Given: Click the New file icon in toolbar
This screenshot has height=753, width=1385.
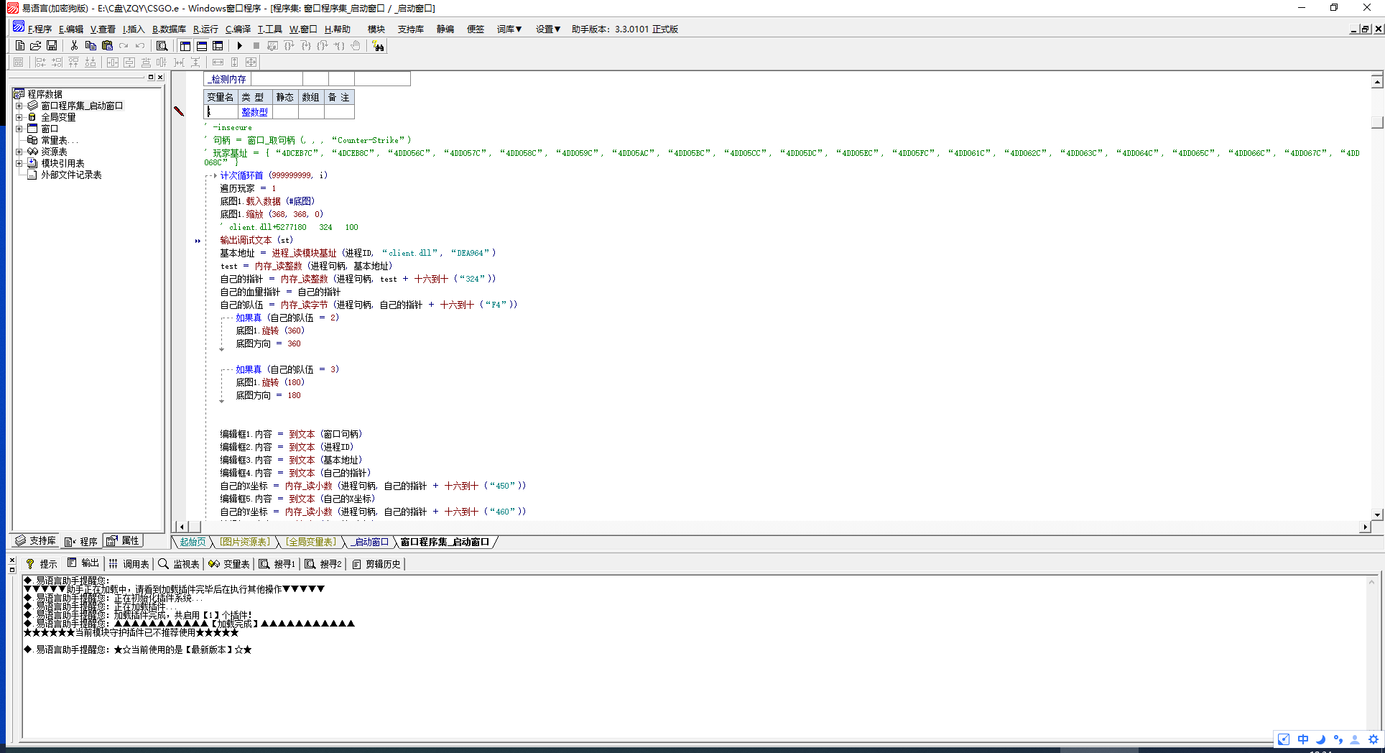Looking at the screenshot, I should tap(20, 45).
